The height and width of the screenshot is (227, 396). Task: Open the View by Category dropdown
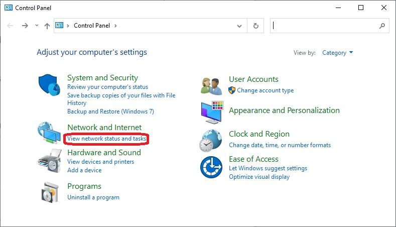click(337, 53)
